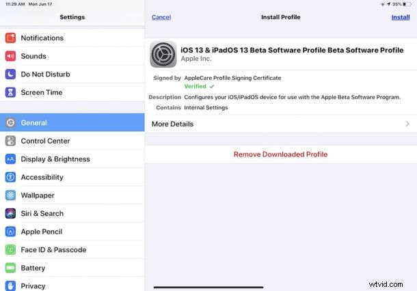
Task: Tap the Display & Brightness AA icon
Action: [10, 159]
